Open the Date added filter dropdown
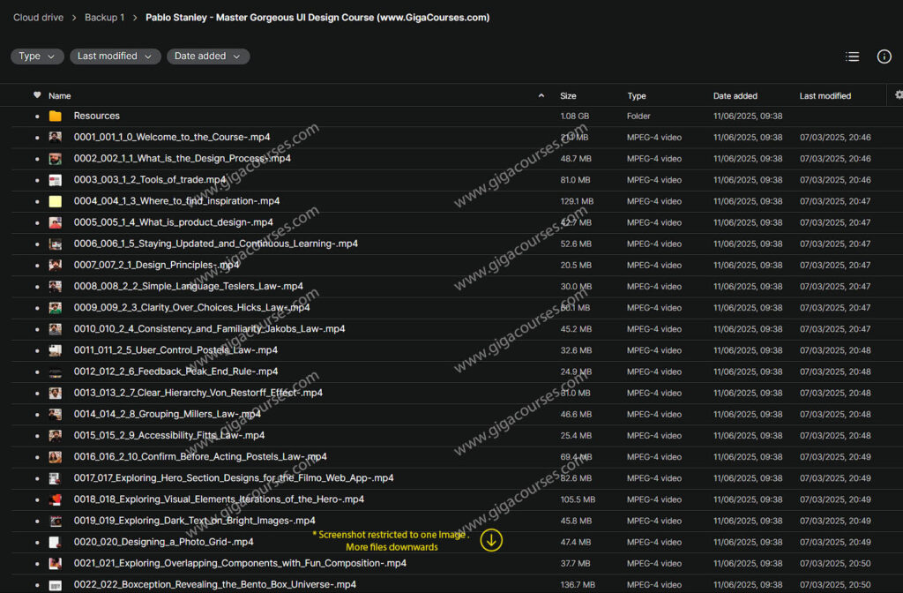The width and height of the screenshot is (903, 593). click(x=208, y=56)
